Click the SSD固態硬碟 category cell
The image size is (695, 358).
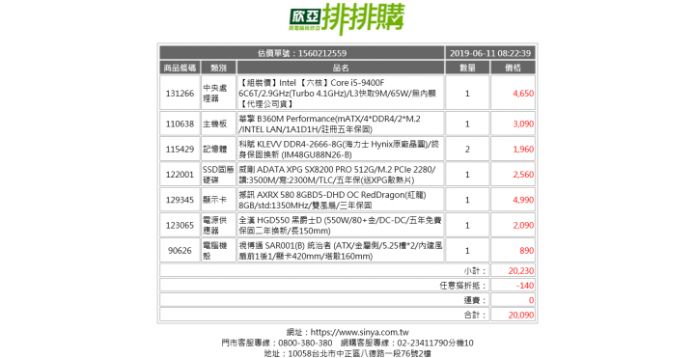point(218,175)
